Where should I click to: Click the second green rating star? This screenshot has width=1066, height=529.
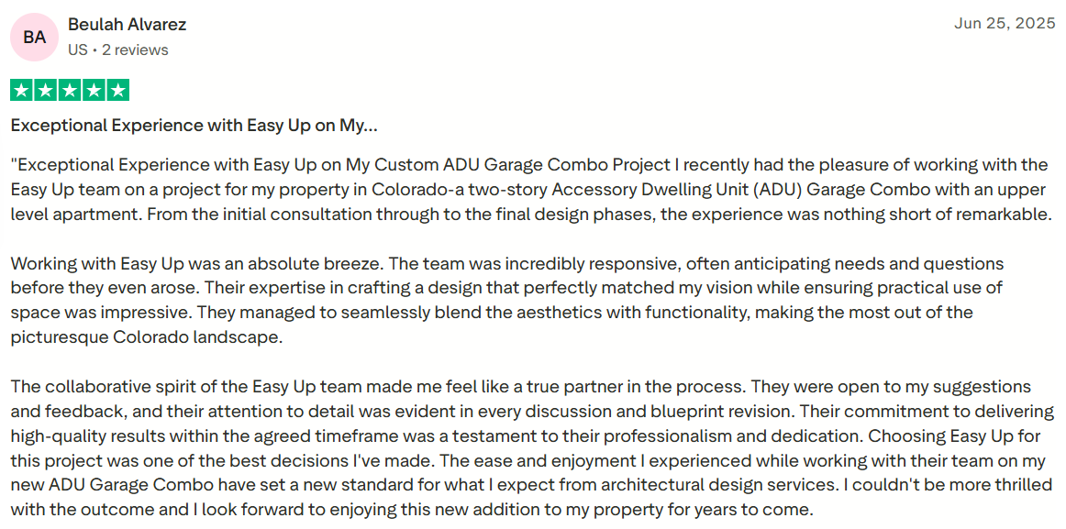pyautogui.click(x=45, y=90)
